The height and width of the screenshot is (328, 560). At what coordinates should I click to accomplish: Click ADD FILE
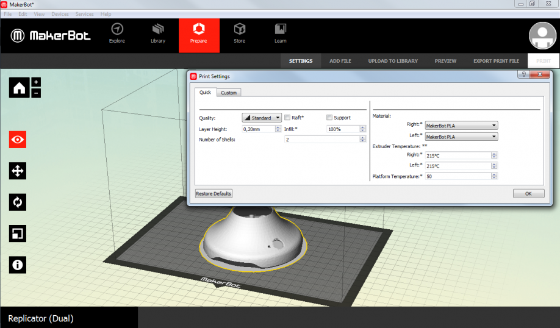[340, 61]
